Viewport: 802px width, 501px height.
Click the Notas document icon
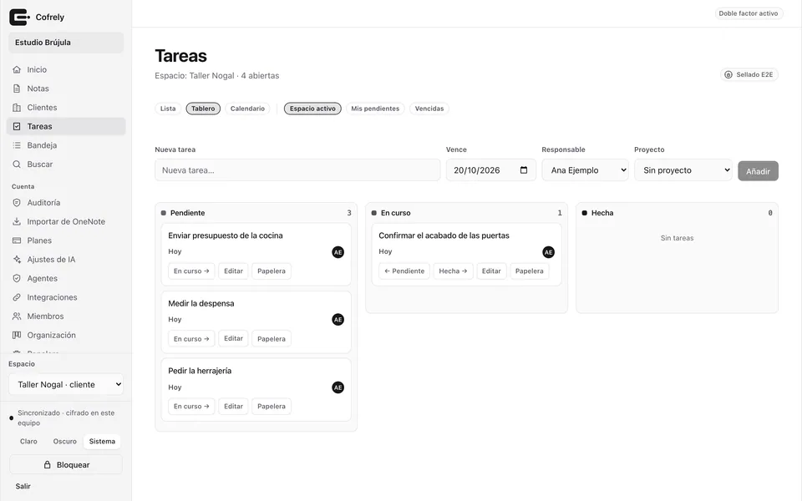17,89
